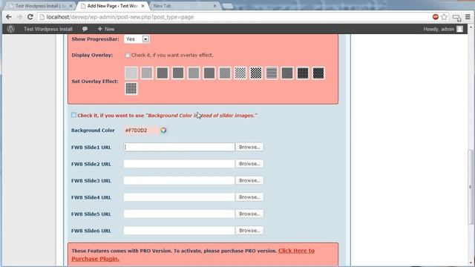Click the FWB Slide1 URL field
Image resolution: width=475 pixels, height=267 pixels.
pos(179,147)
